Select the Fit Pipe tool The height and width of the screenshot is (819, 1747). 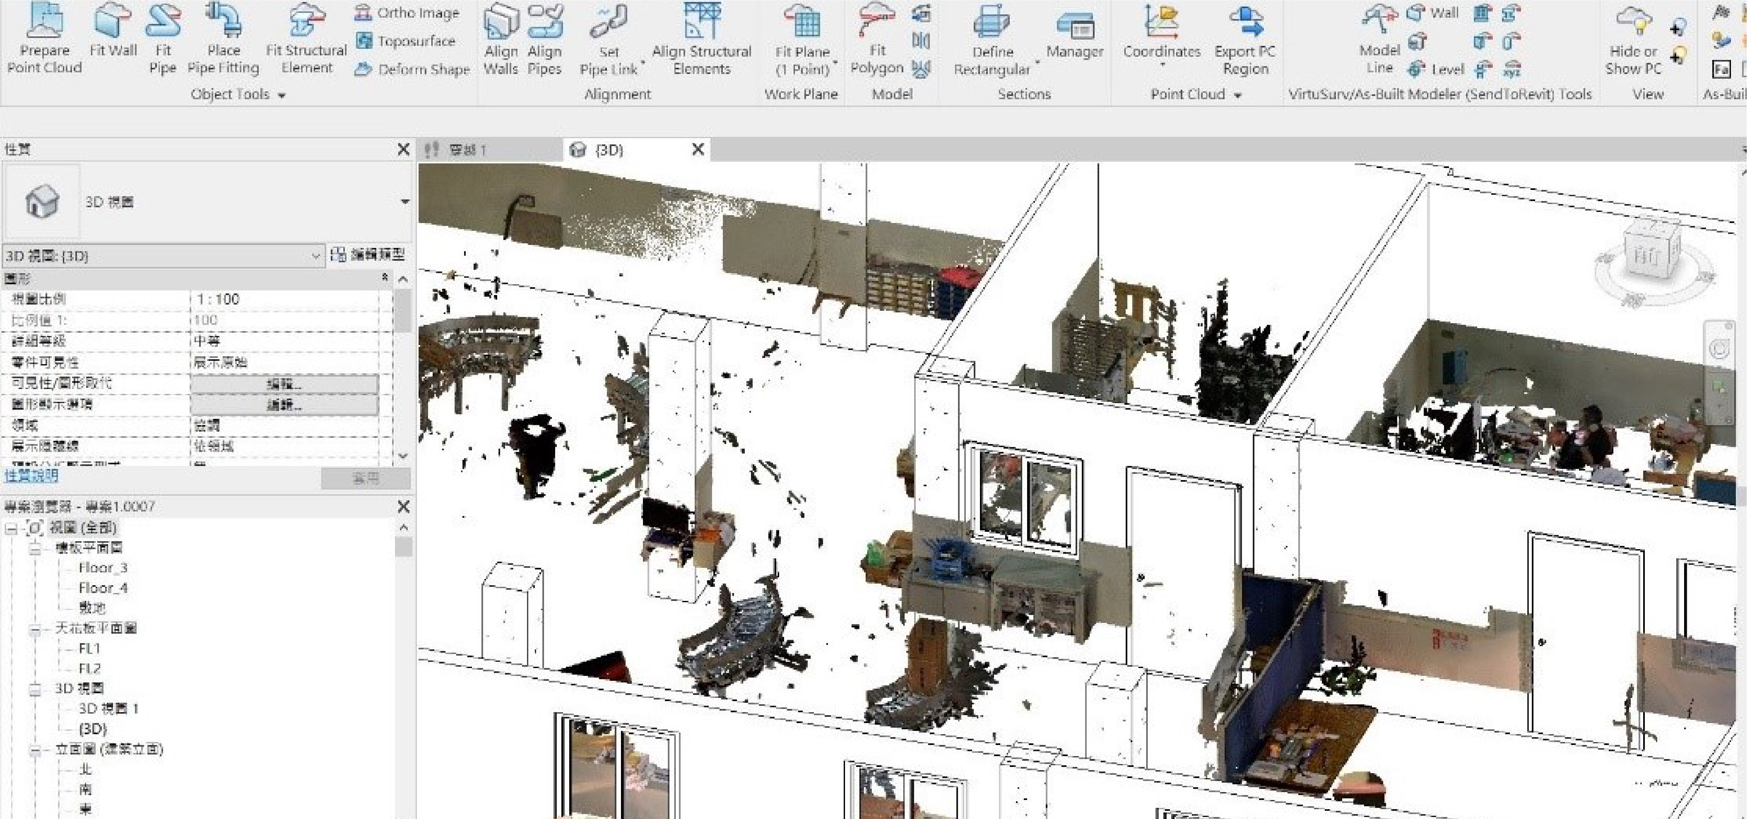point(163,38)
